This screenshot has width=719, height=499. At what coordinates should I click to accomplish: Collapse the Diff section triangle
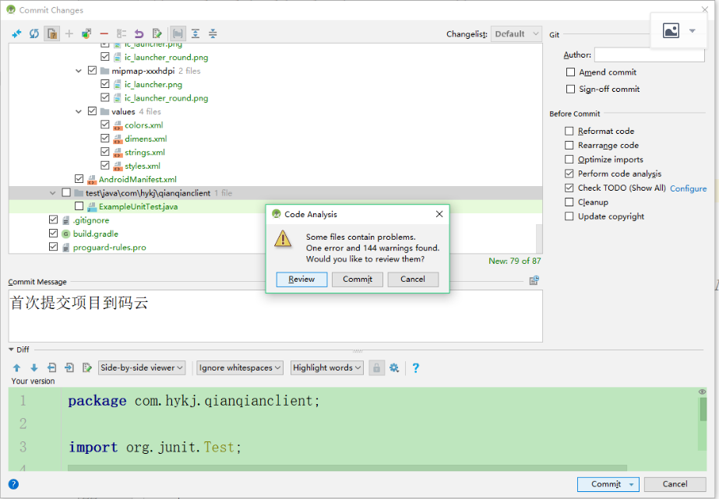(11, 350)
